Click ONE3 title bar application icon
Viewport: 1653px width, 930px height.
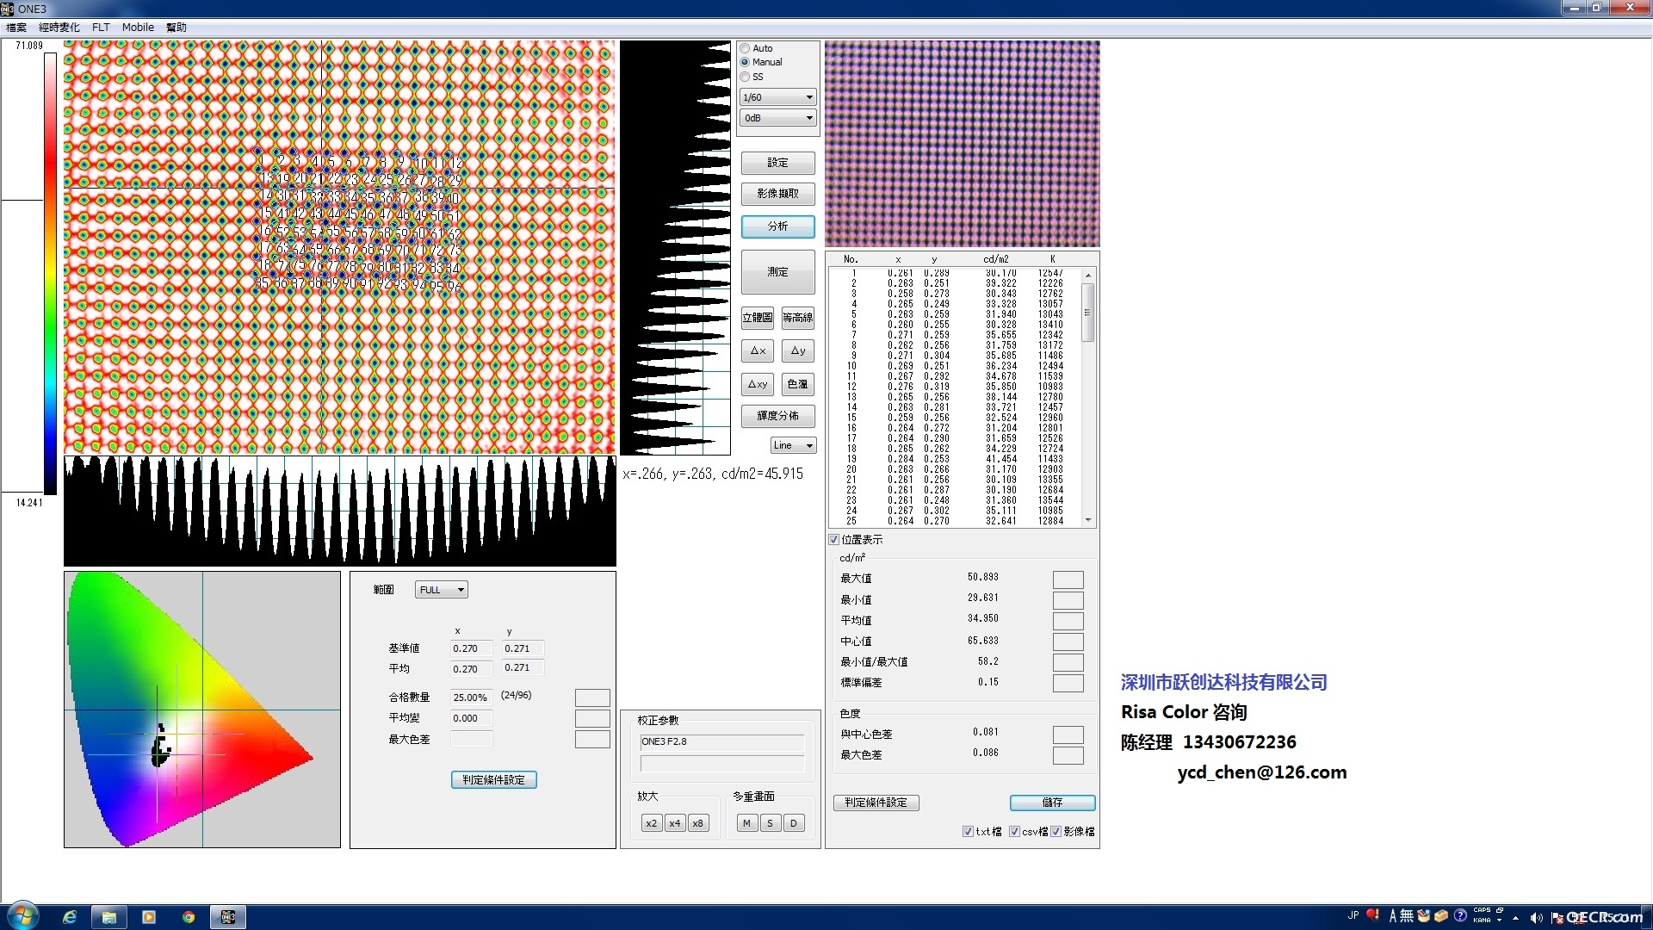click(x=8, y=9)
